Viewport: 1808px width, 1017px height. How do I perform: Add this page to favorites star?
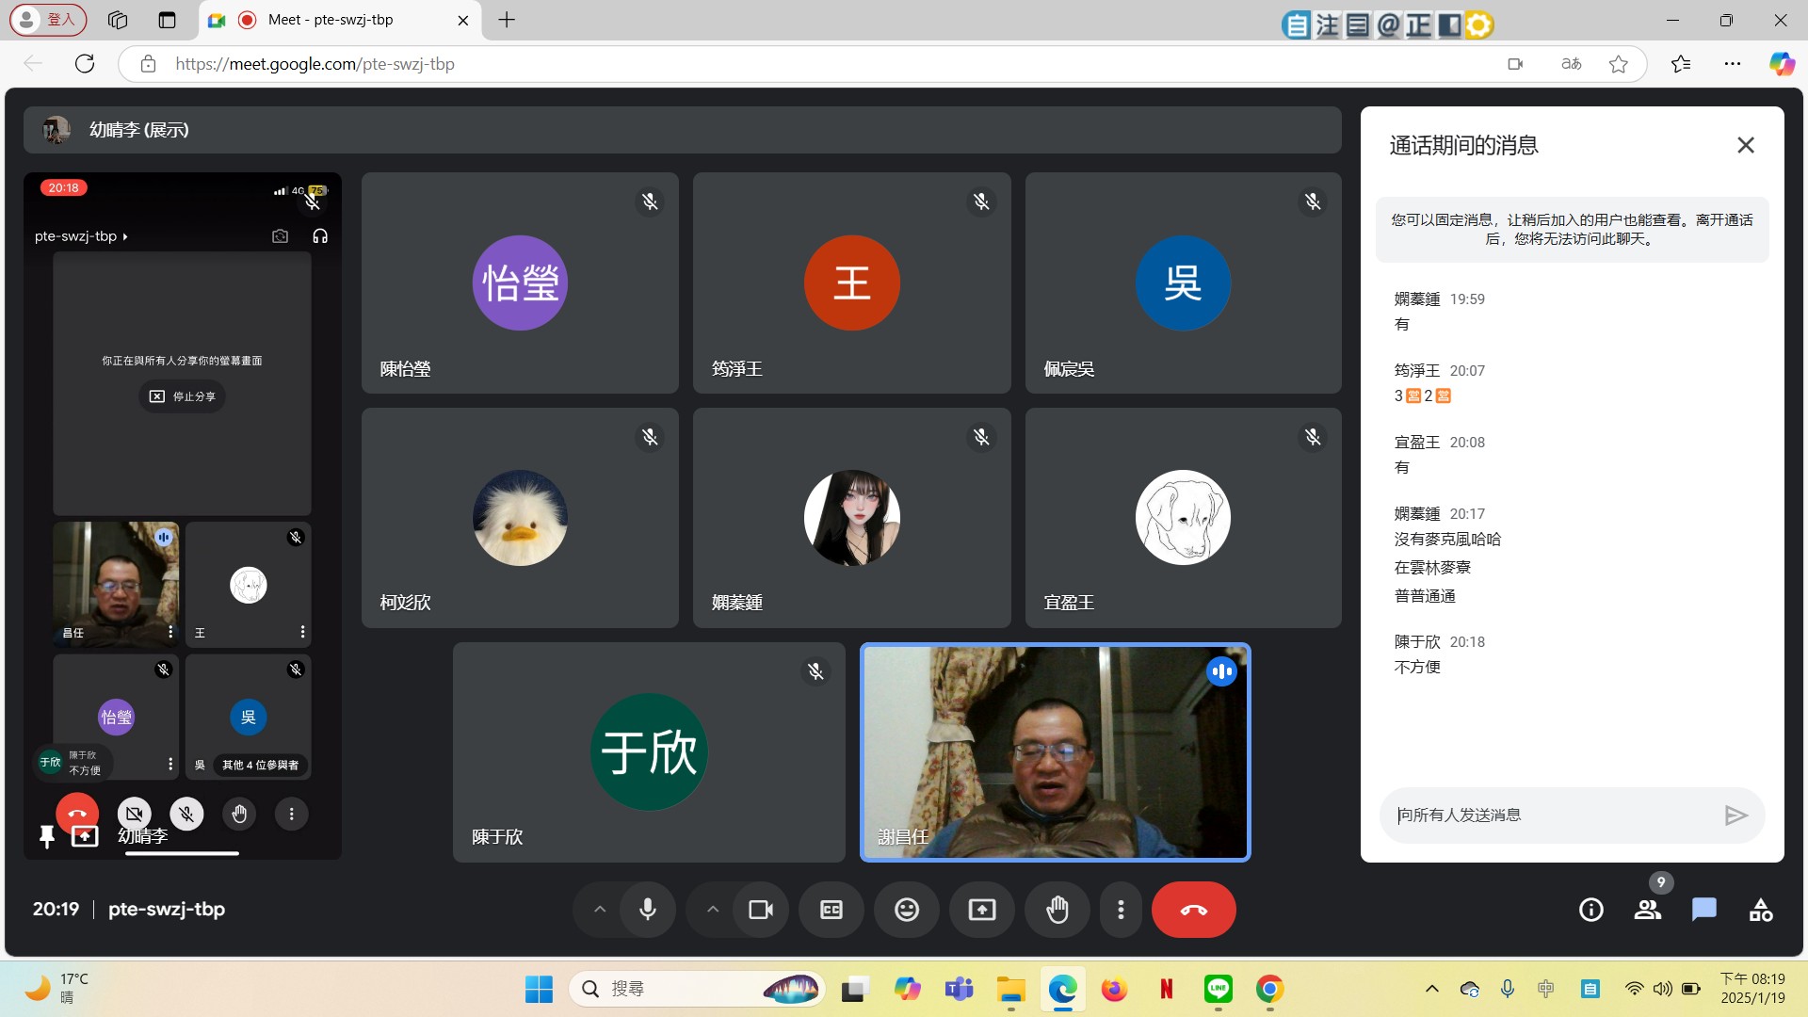[x=1619, y=64]
